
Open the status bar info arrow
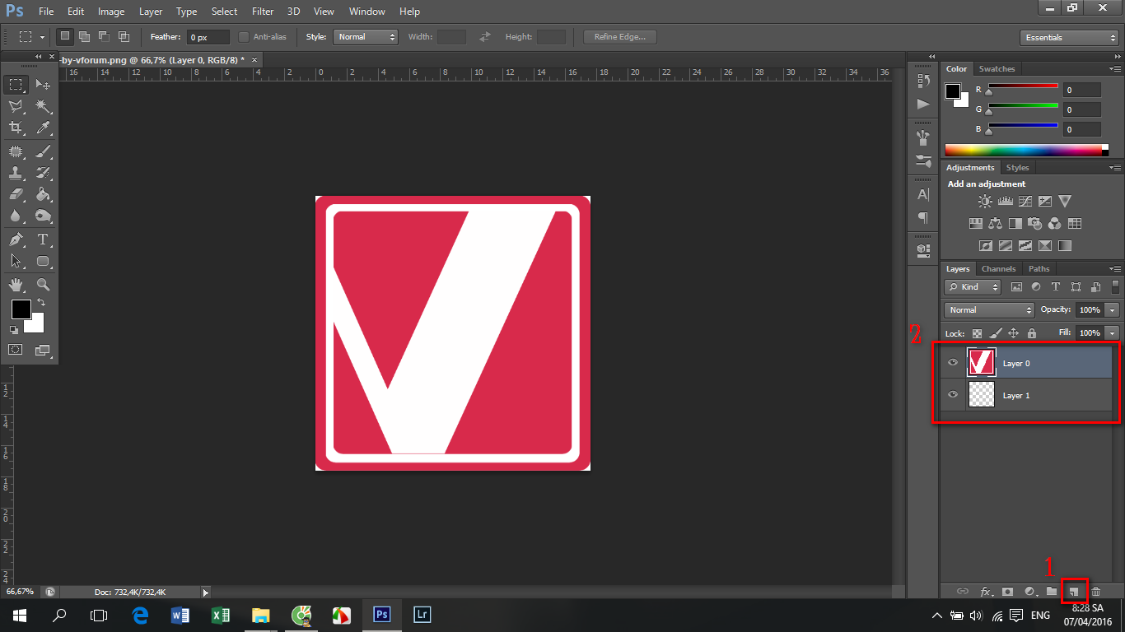pyautogui.click(x=206, y=592)
